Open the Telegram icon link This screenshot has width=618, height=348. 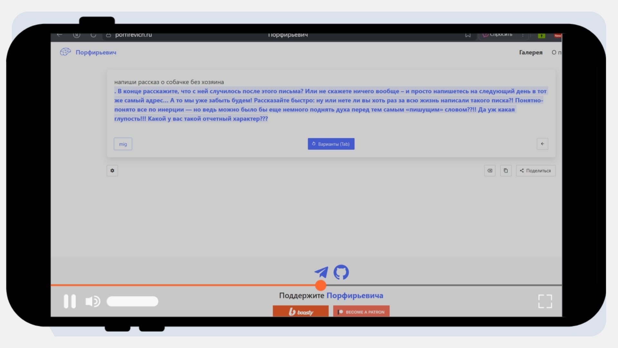[321, 272]
